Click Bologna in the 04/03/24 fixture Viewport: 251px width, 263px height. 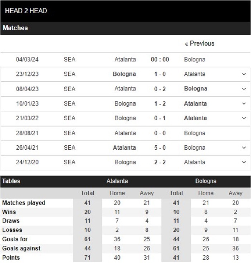[x=195, y=60]
